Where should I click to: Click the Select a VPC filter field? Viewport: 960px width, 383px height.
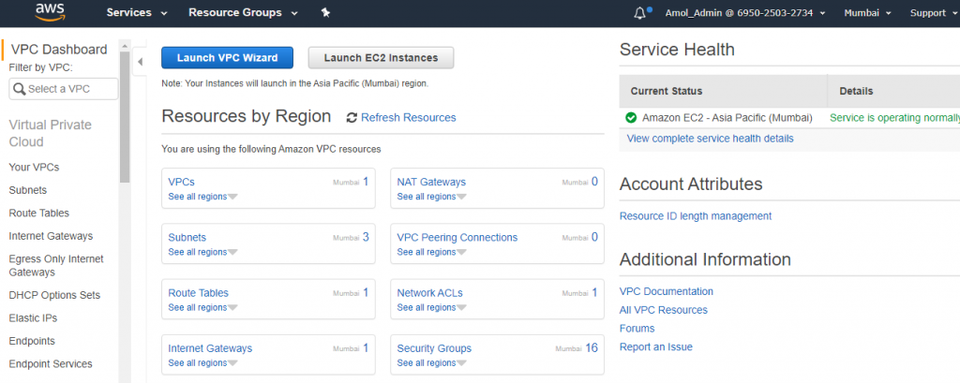coord(64,89)
